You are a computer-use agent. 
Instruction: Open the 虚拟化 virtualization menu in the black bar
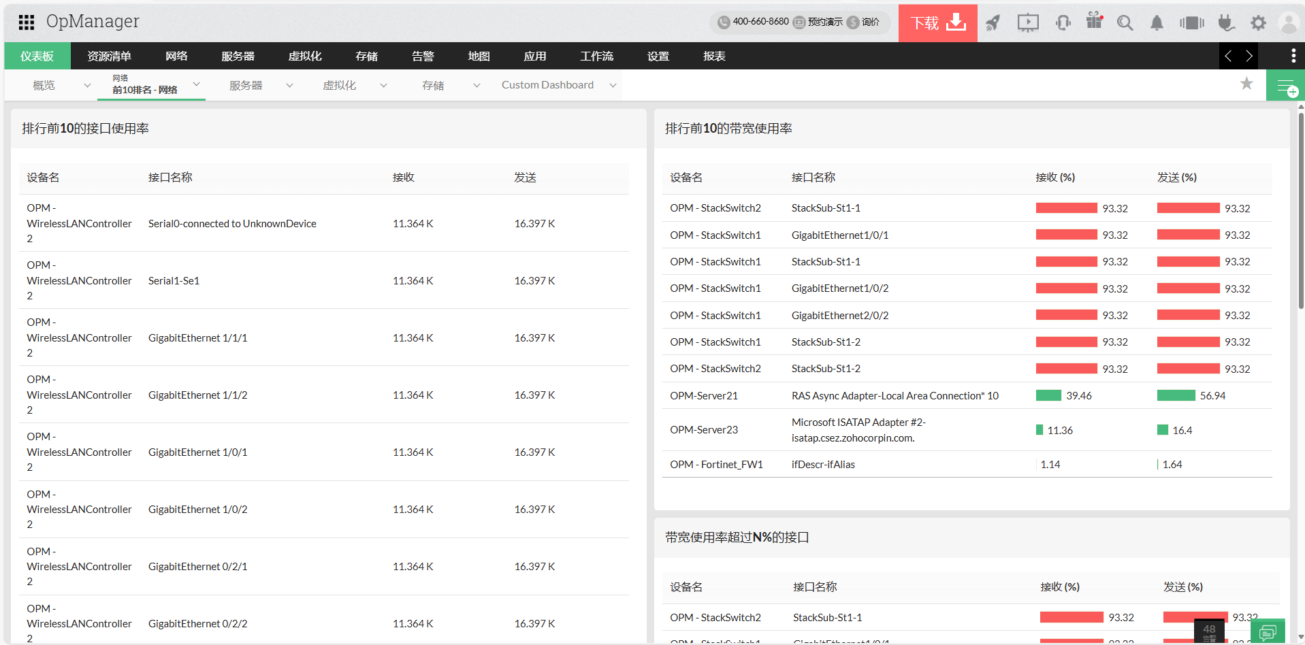(x=305, y=56)
